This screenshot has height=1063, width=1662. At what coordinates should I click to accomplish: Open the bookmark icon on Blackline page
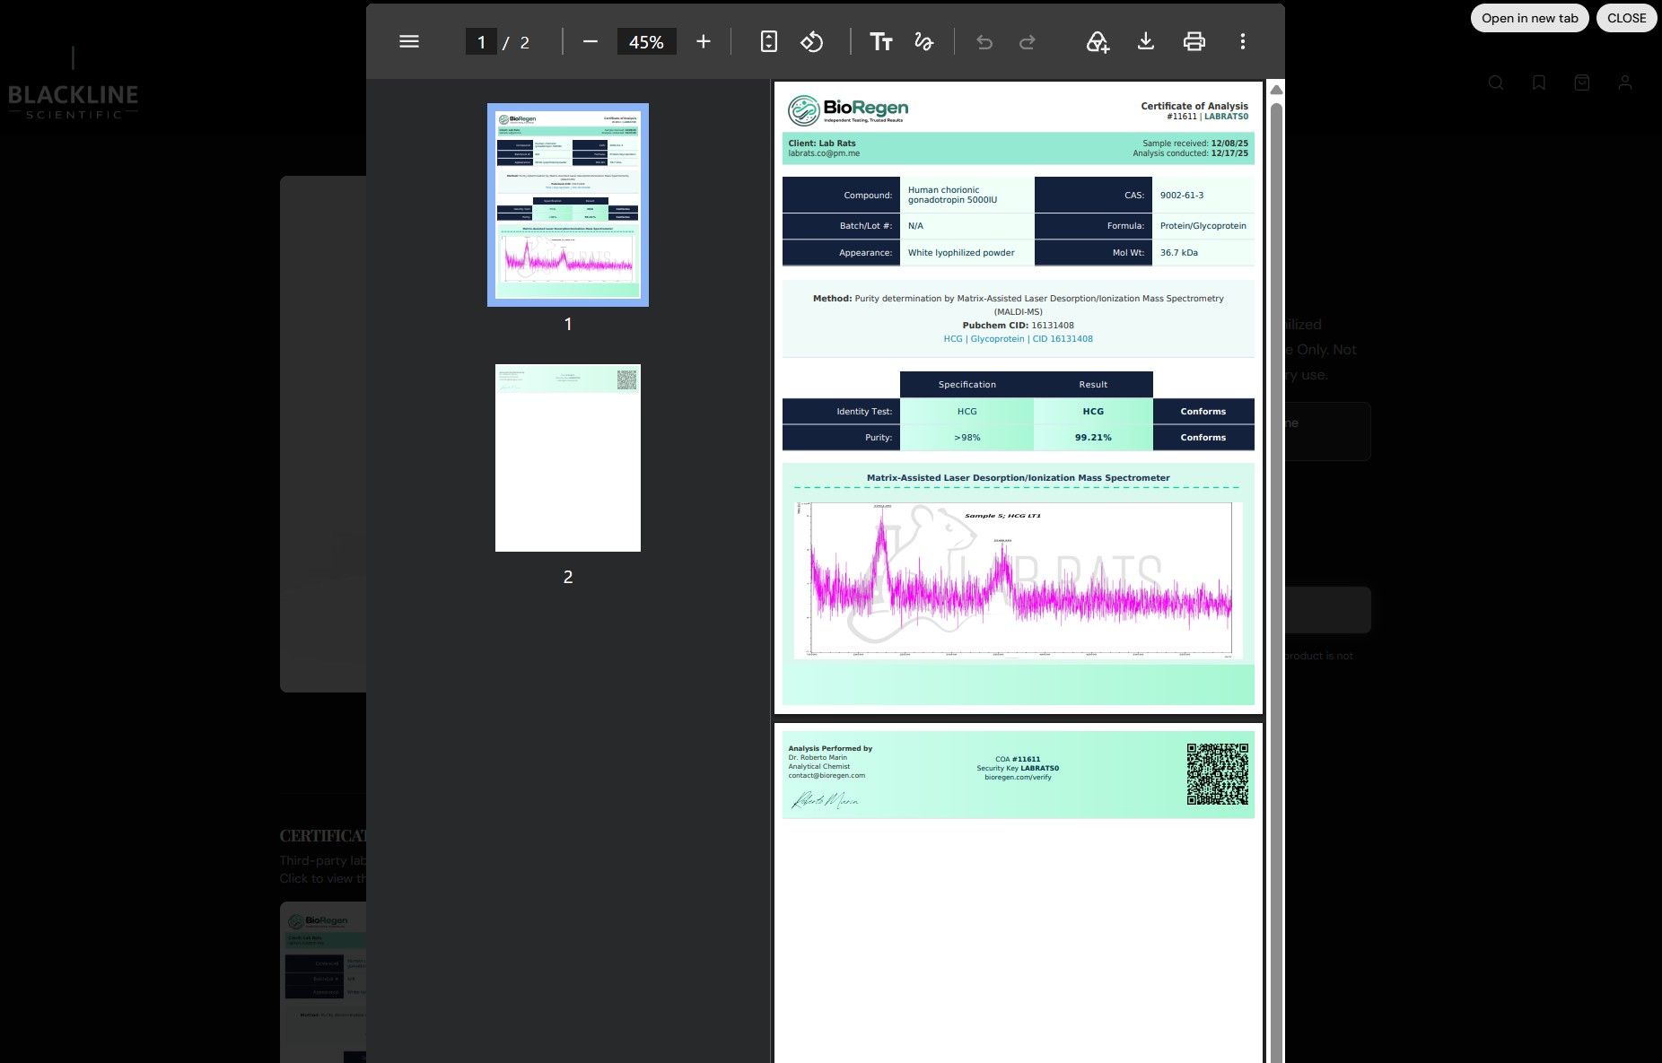1539,83
